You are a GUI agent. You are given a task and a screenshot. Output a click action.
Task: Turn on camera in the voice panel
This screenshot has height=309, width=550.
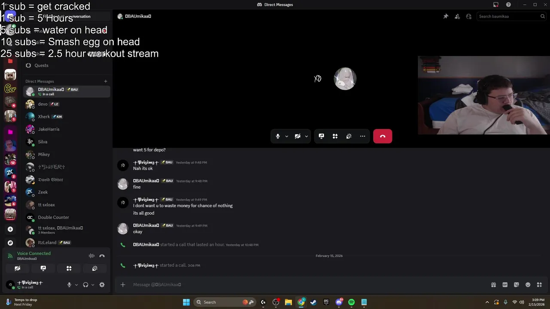17,268
